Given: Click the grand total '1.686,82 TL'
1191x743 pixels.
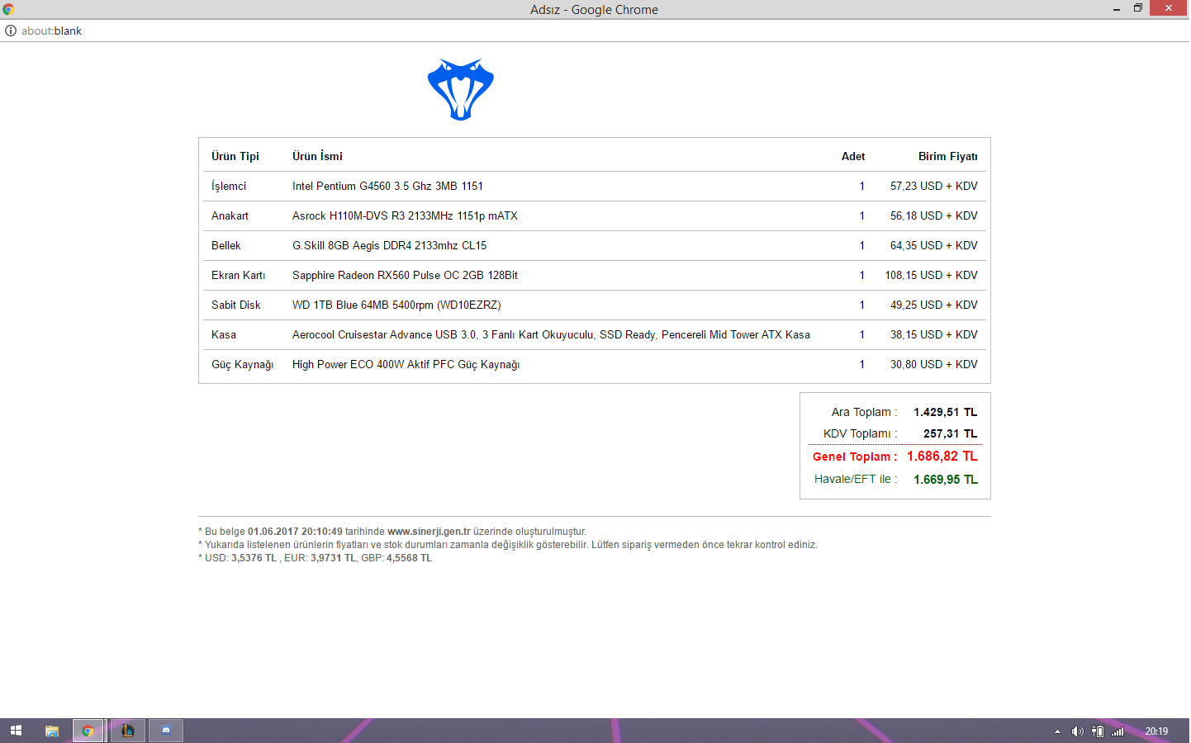Looking at the screenshot, I should [x=942, y=456].
